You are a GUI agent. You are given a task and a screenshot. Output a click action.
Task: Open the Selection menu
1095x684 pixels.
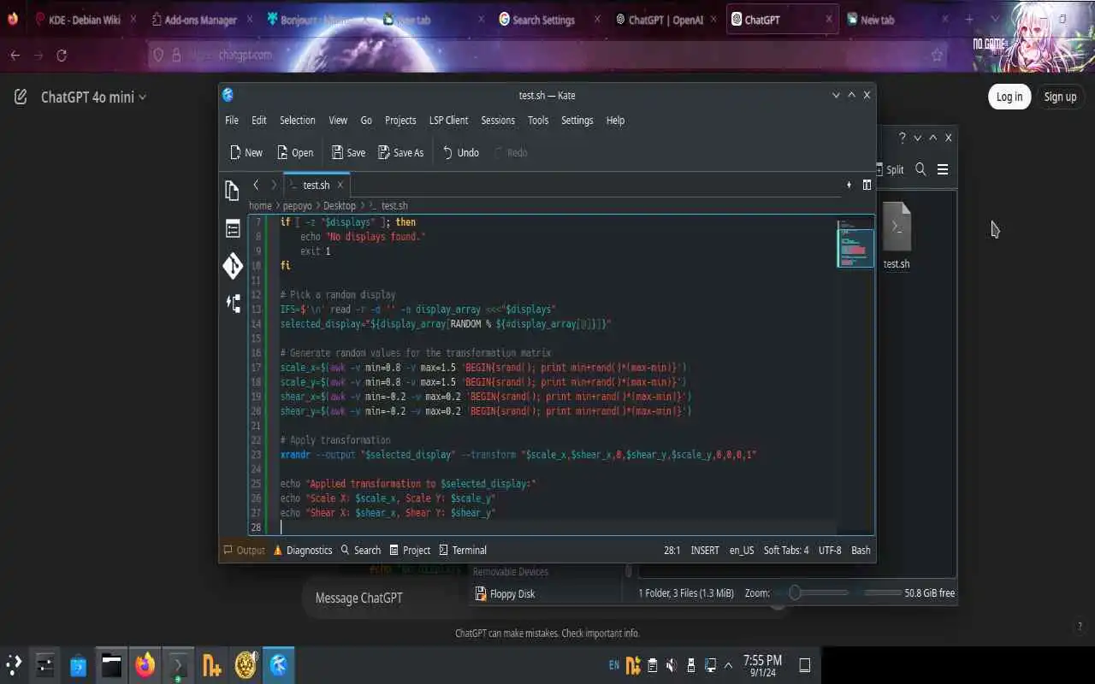tap(298, 121)
